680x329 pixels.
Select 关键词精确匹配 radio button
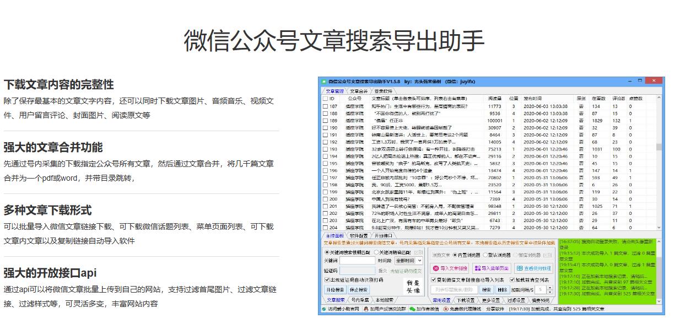376,252
